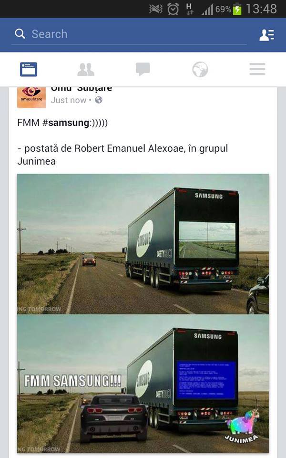This screenshot has height=458, width=286.
Task: Click the Search input field
Action: [129, 34]
